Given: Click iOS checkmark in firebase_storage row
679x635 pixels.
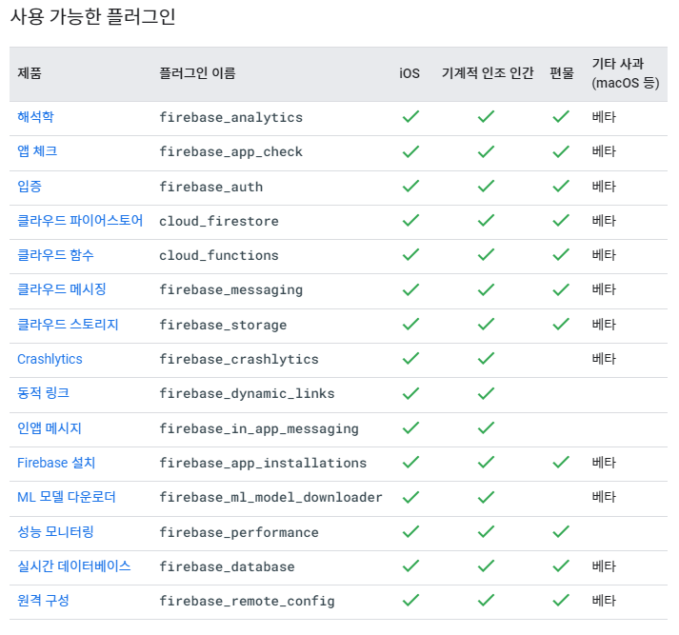Looking at the screenshot, I should 410,325.
